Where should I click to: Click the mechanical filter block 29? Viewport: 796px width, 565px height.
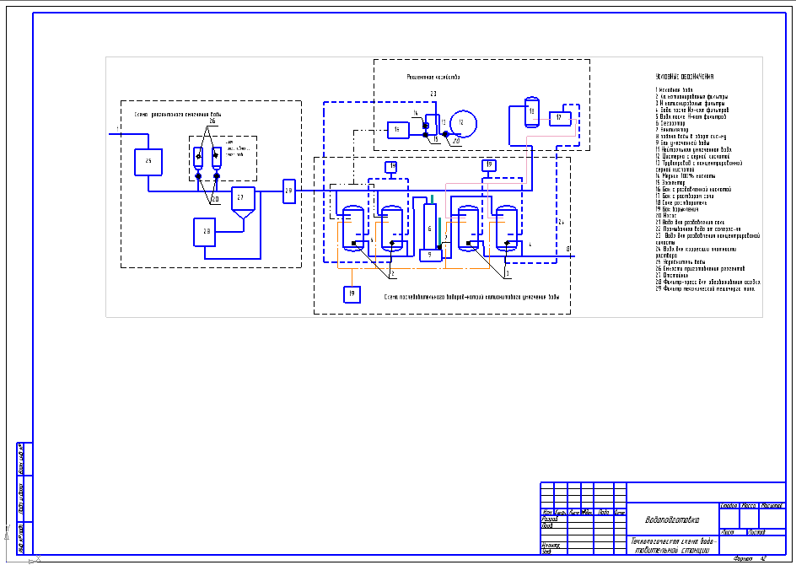click(x=289, y=191)
